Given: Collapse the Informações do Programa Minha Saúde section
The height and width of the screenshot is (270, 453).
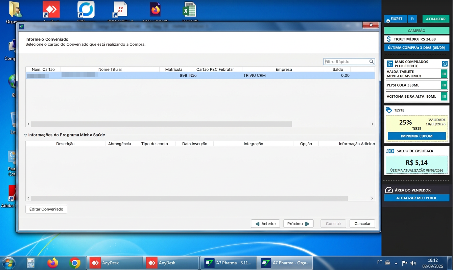Looking at the screenshot, I should coord(26,135).
